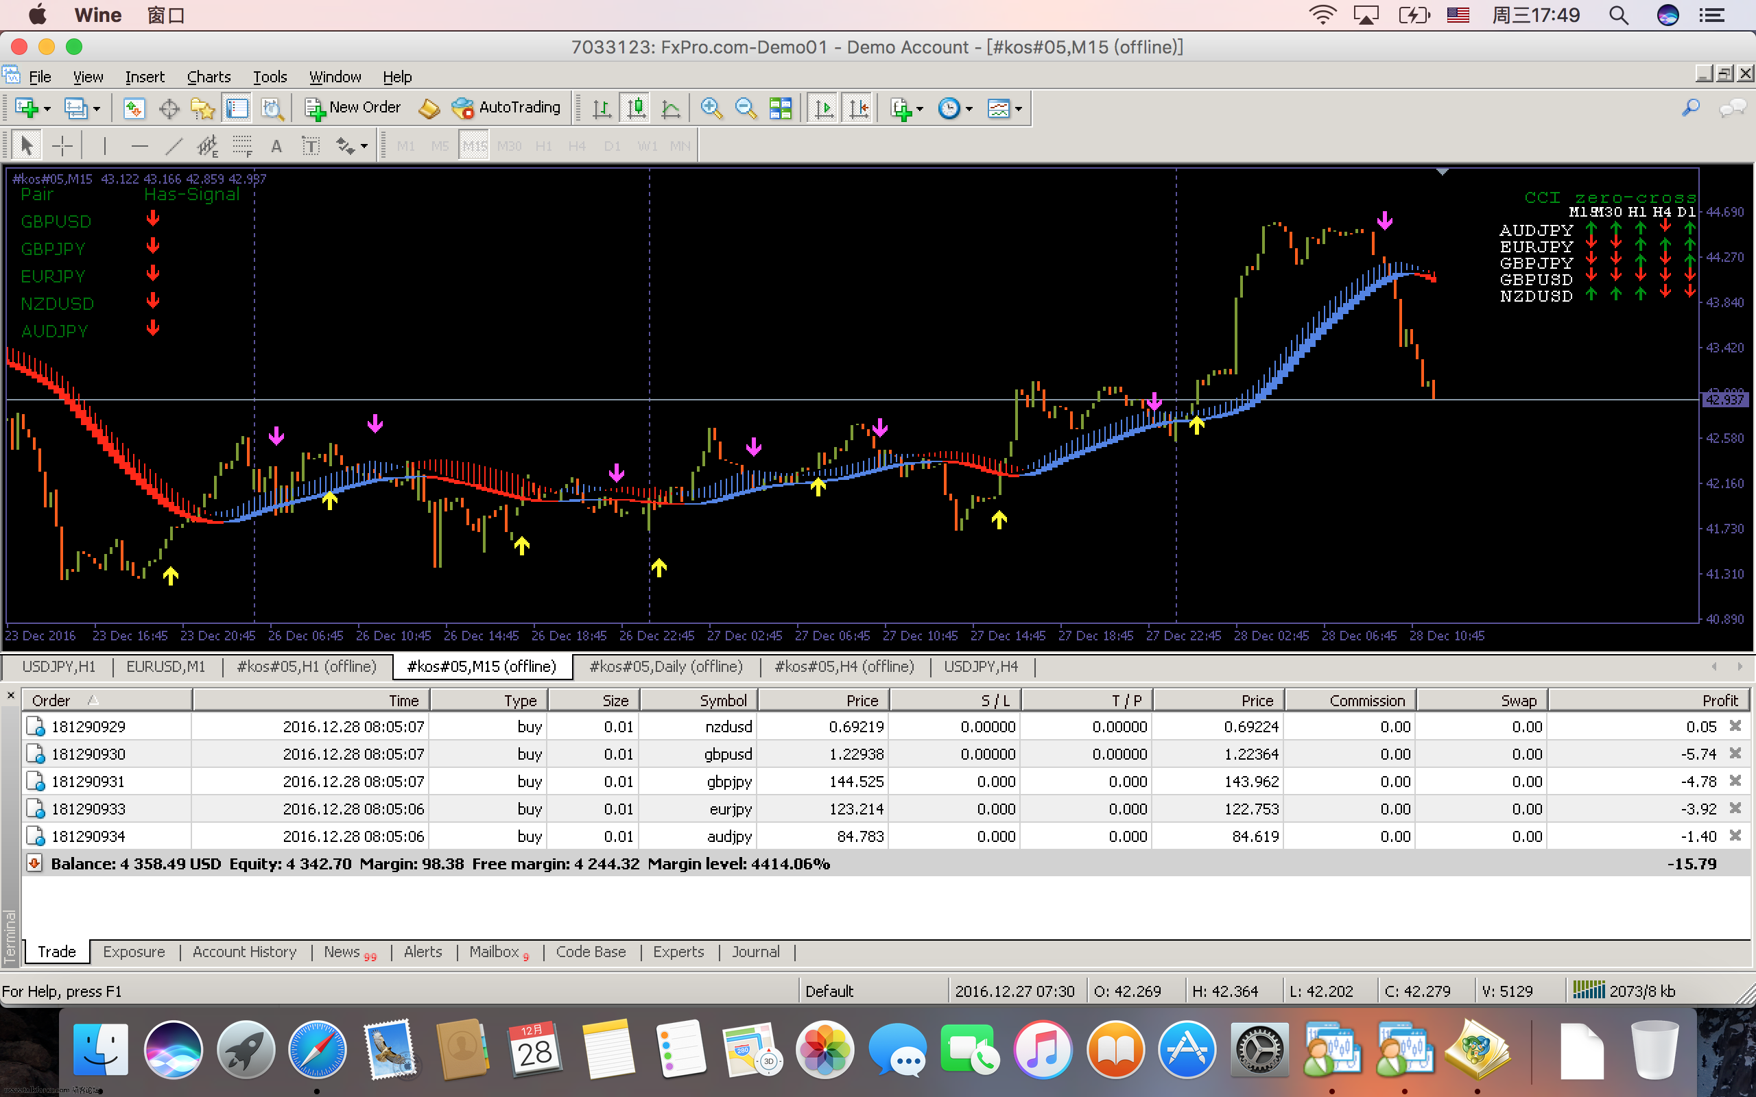Open the Strategy Tester magnifier icon
The image size is (1756, 1097).
pyautogui.click(x=272, y=108)
